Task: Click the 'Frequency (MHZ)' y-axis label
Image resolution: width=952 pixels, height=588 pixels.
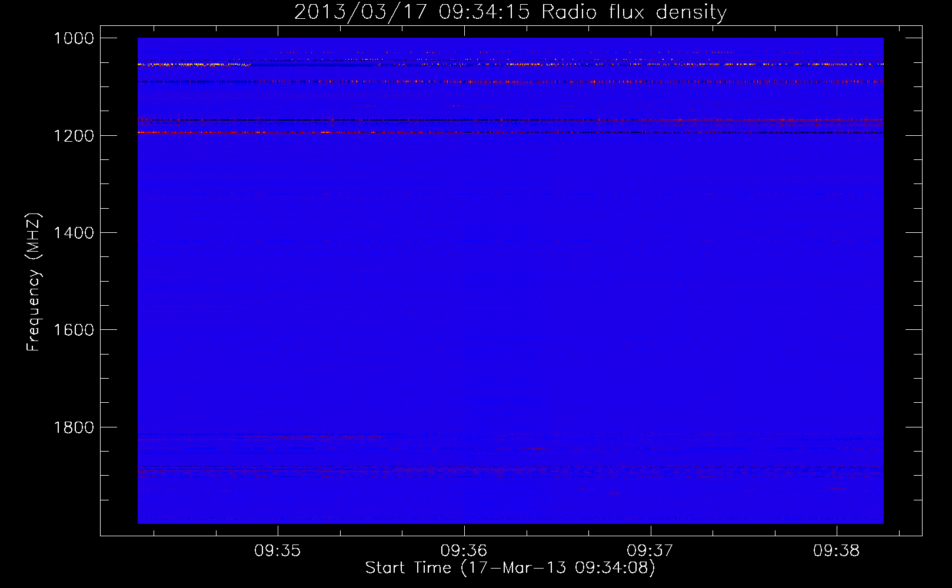Action: tap(34, 282)
